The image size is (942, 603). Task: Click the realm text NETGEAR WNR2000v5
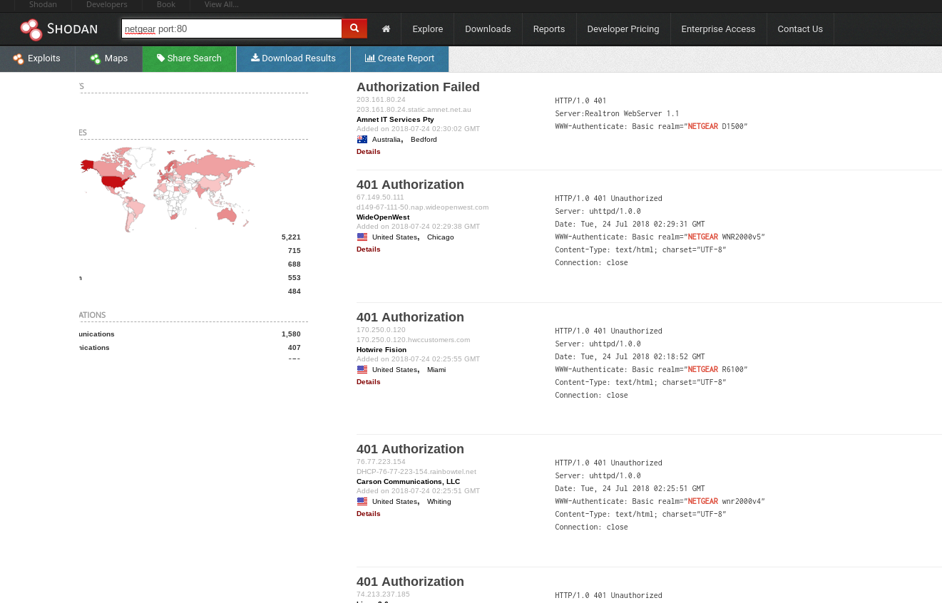point(726,237)
